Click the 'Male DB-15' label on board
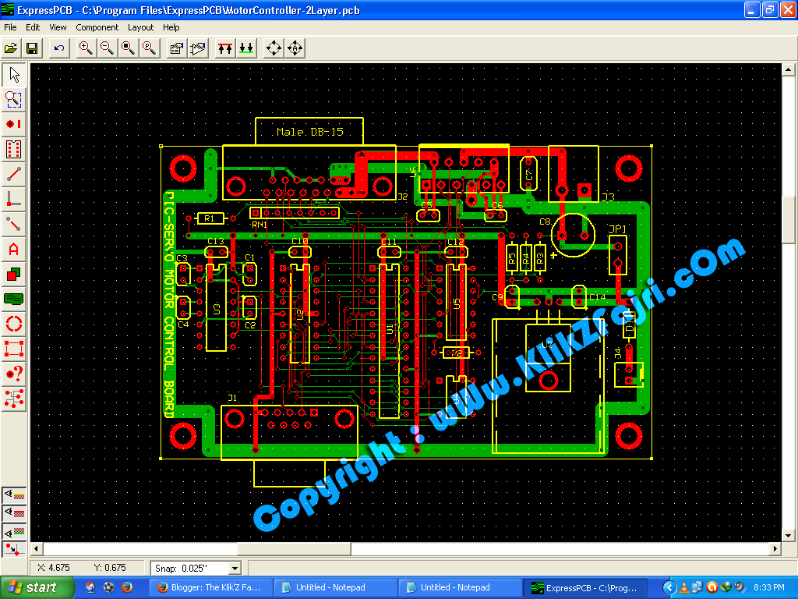 pos(310,132)
